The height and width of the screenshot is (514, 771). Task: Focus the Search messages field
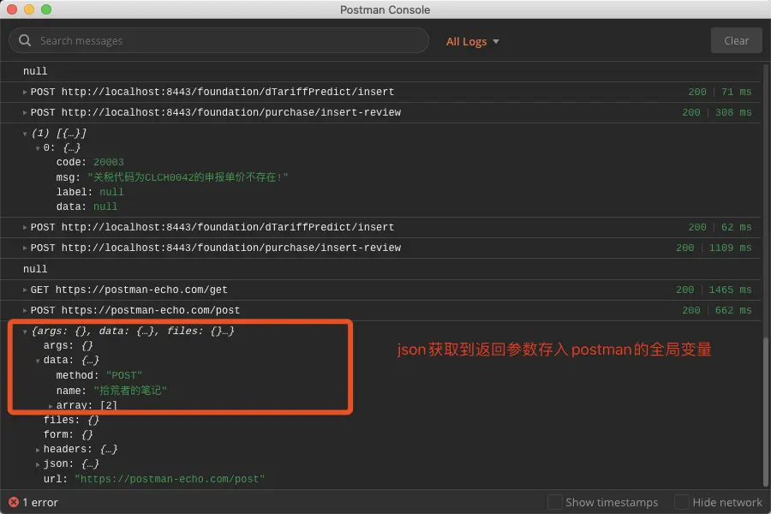pyautogui.click(x=218, y=40)
